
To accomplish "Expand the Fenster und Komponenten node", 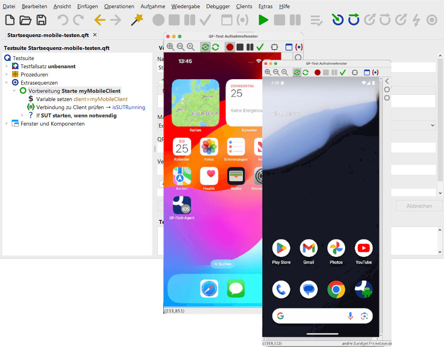I will point(6,124).
